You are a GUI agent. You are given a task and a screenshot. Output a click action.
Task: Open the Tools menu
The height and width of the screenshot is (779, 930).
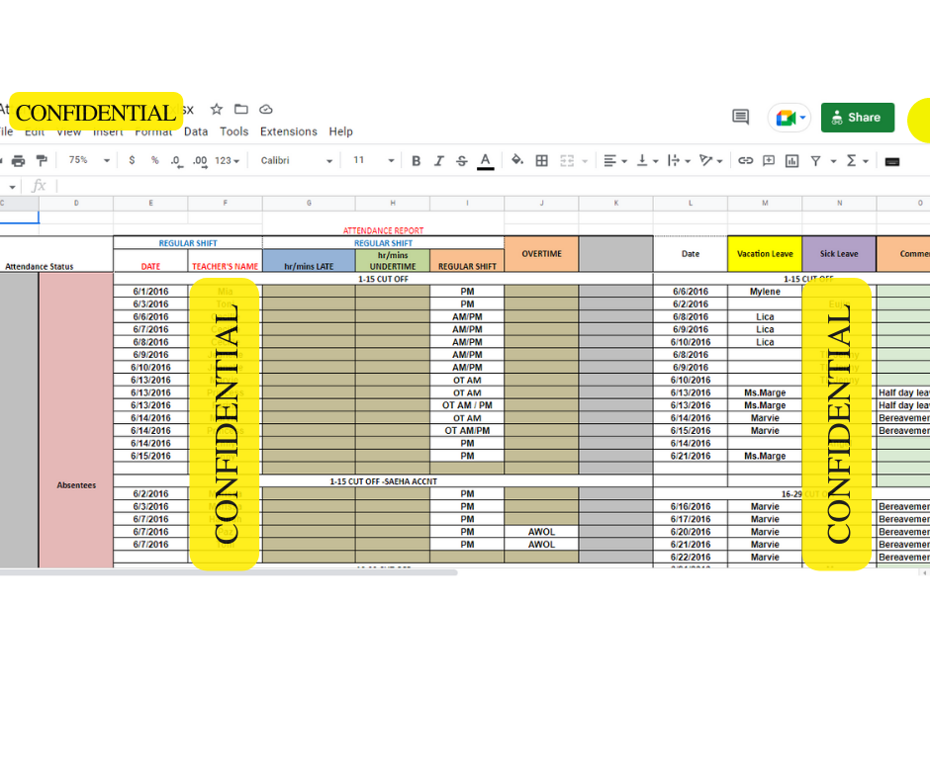(x=233, y=131)
